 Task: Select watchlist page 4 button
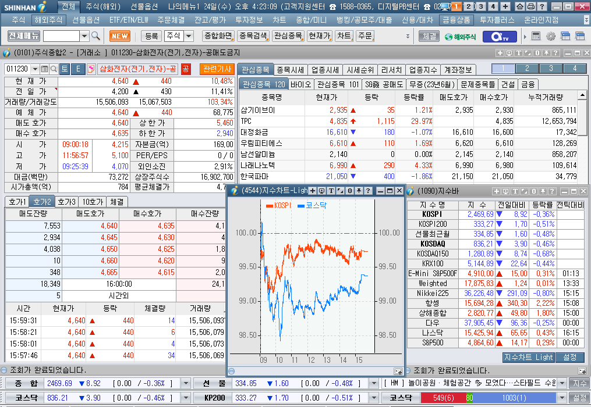pos(575,69)
